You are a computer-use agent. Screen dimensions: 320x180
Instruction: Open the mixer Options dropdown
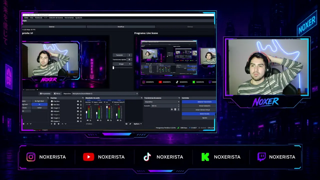tap(137, 124)
